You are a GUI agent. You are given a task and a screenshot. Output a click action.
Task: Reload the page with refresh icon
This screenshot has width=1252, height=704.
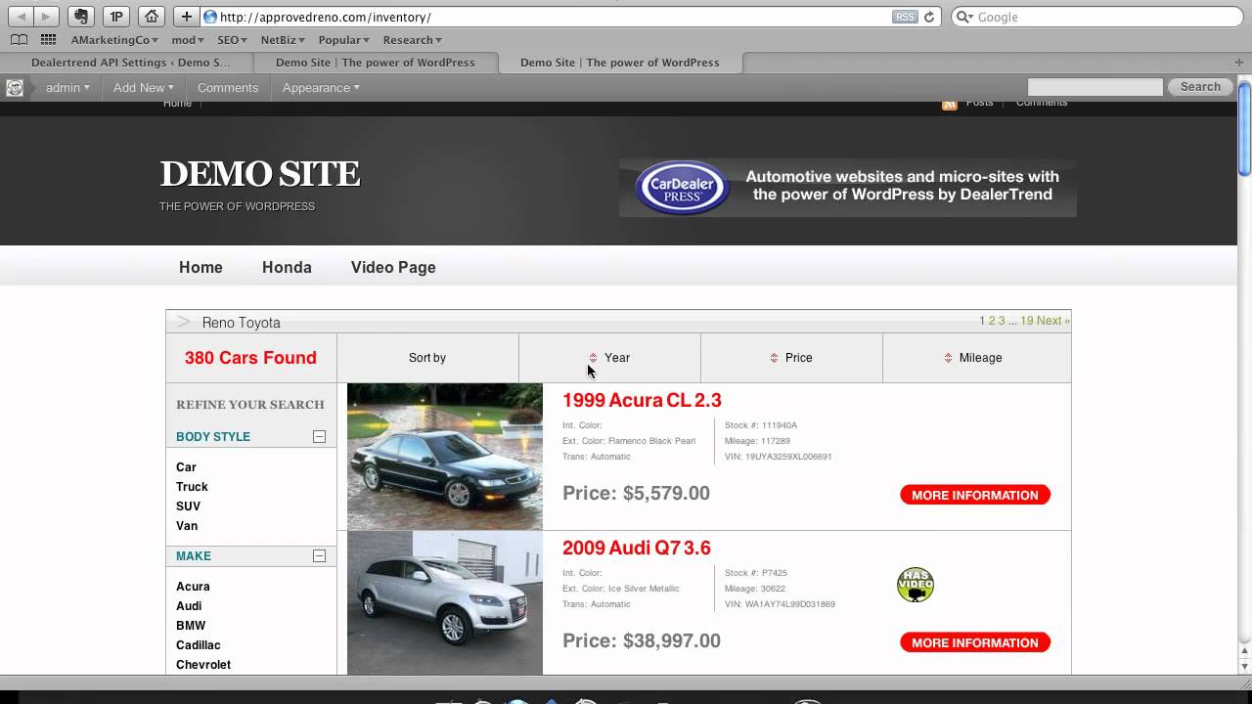(x=929, y=17)
